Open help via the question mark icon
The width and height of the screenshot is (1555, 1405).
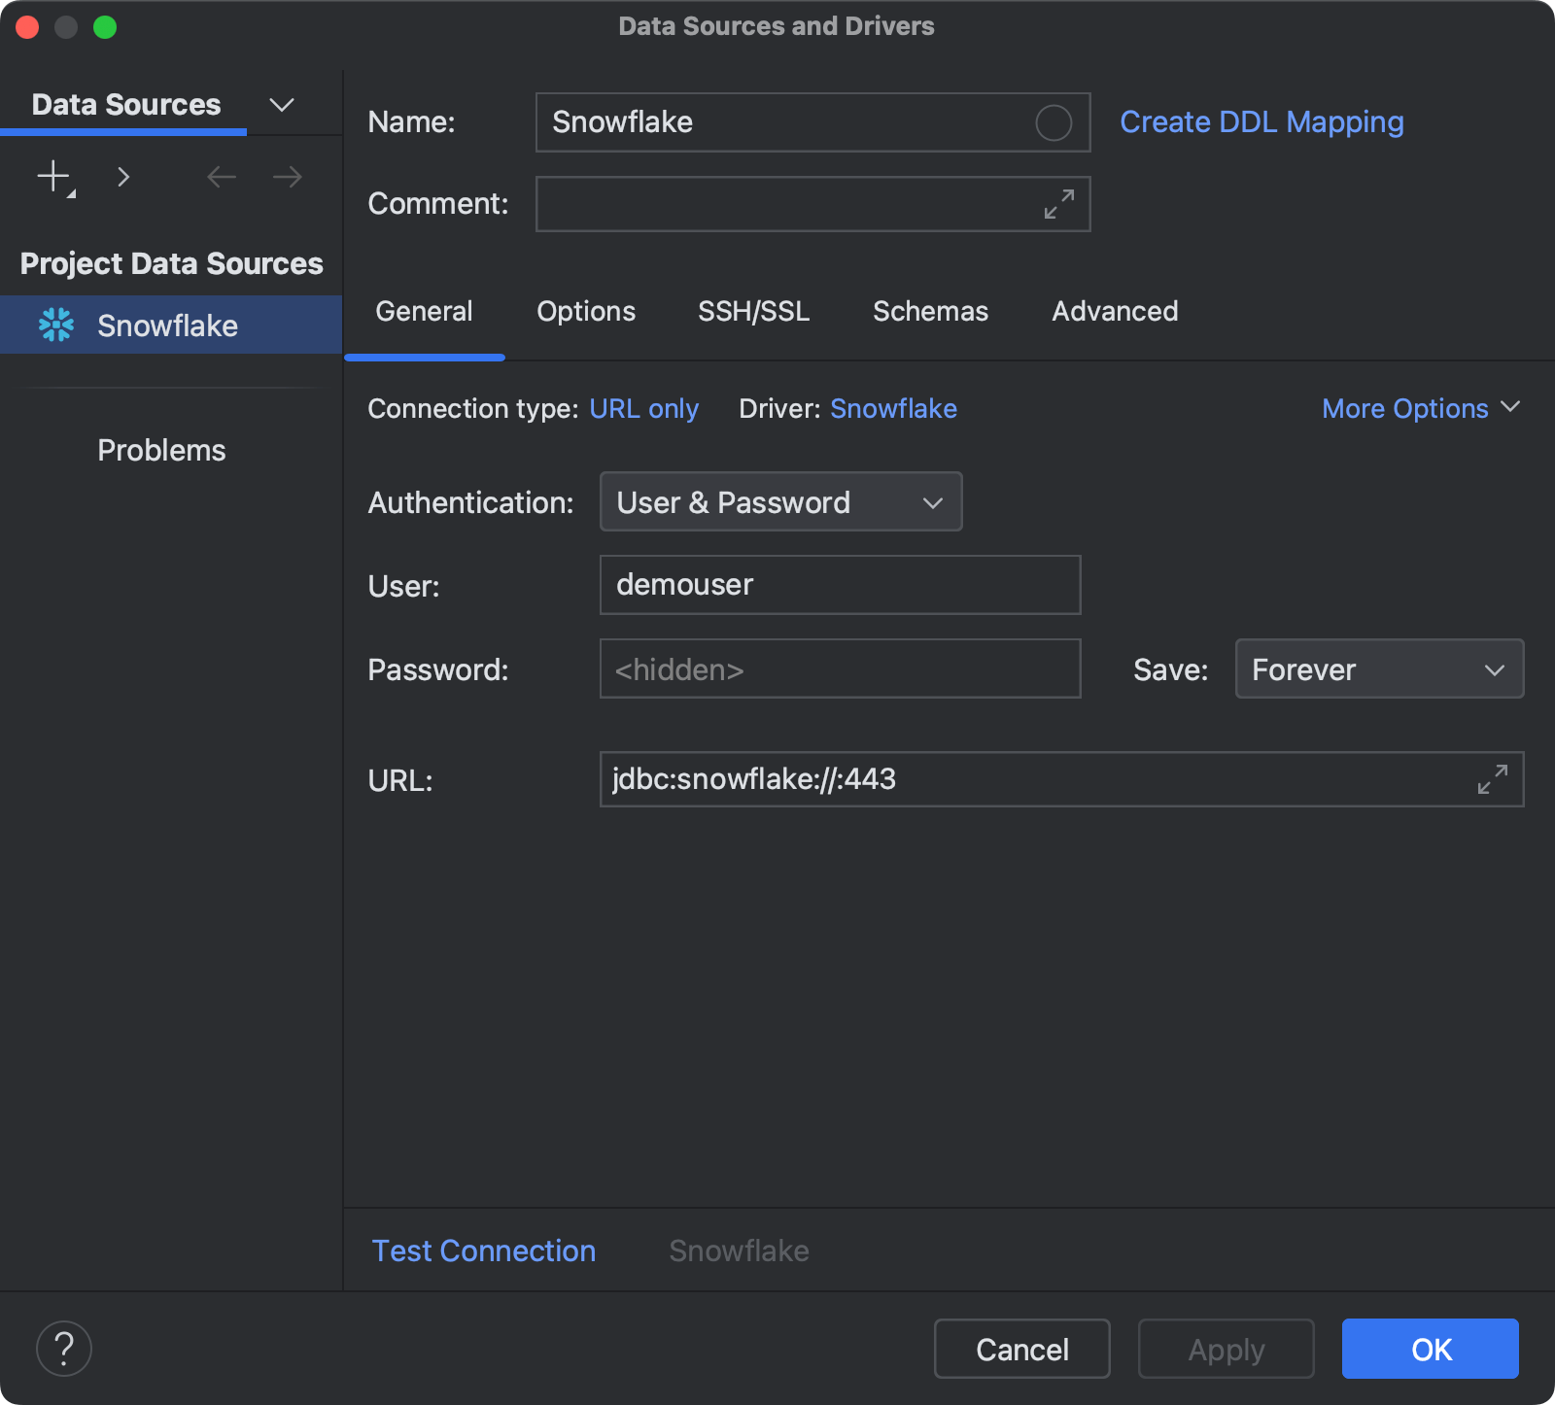63,1348
